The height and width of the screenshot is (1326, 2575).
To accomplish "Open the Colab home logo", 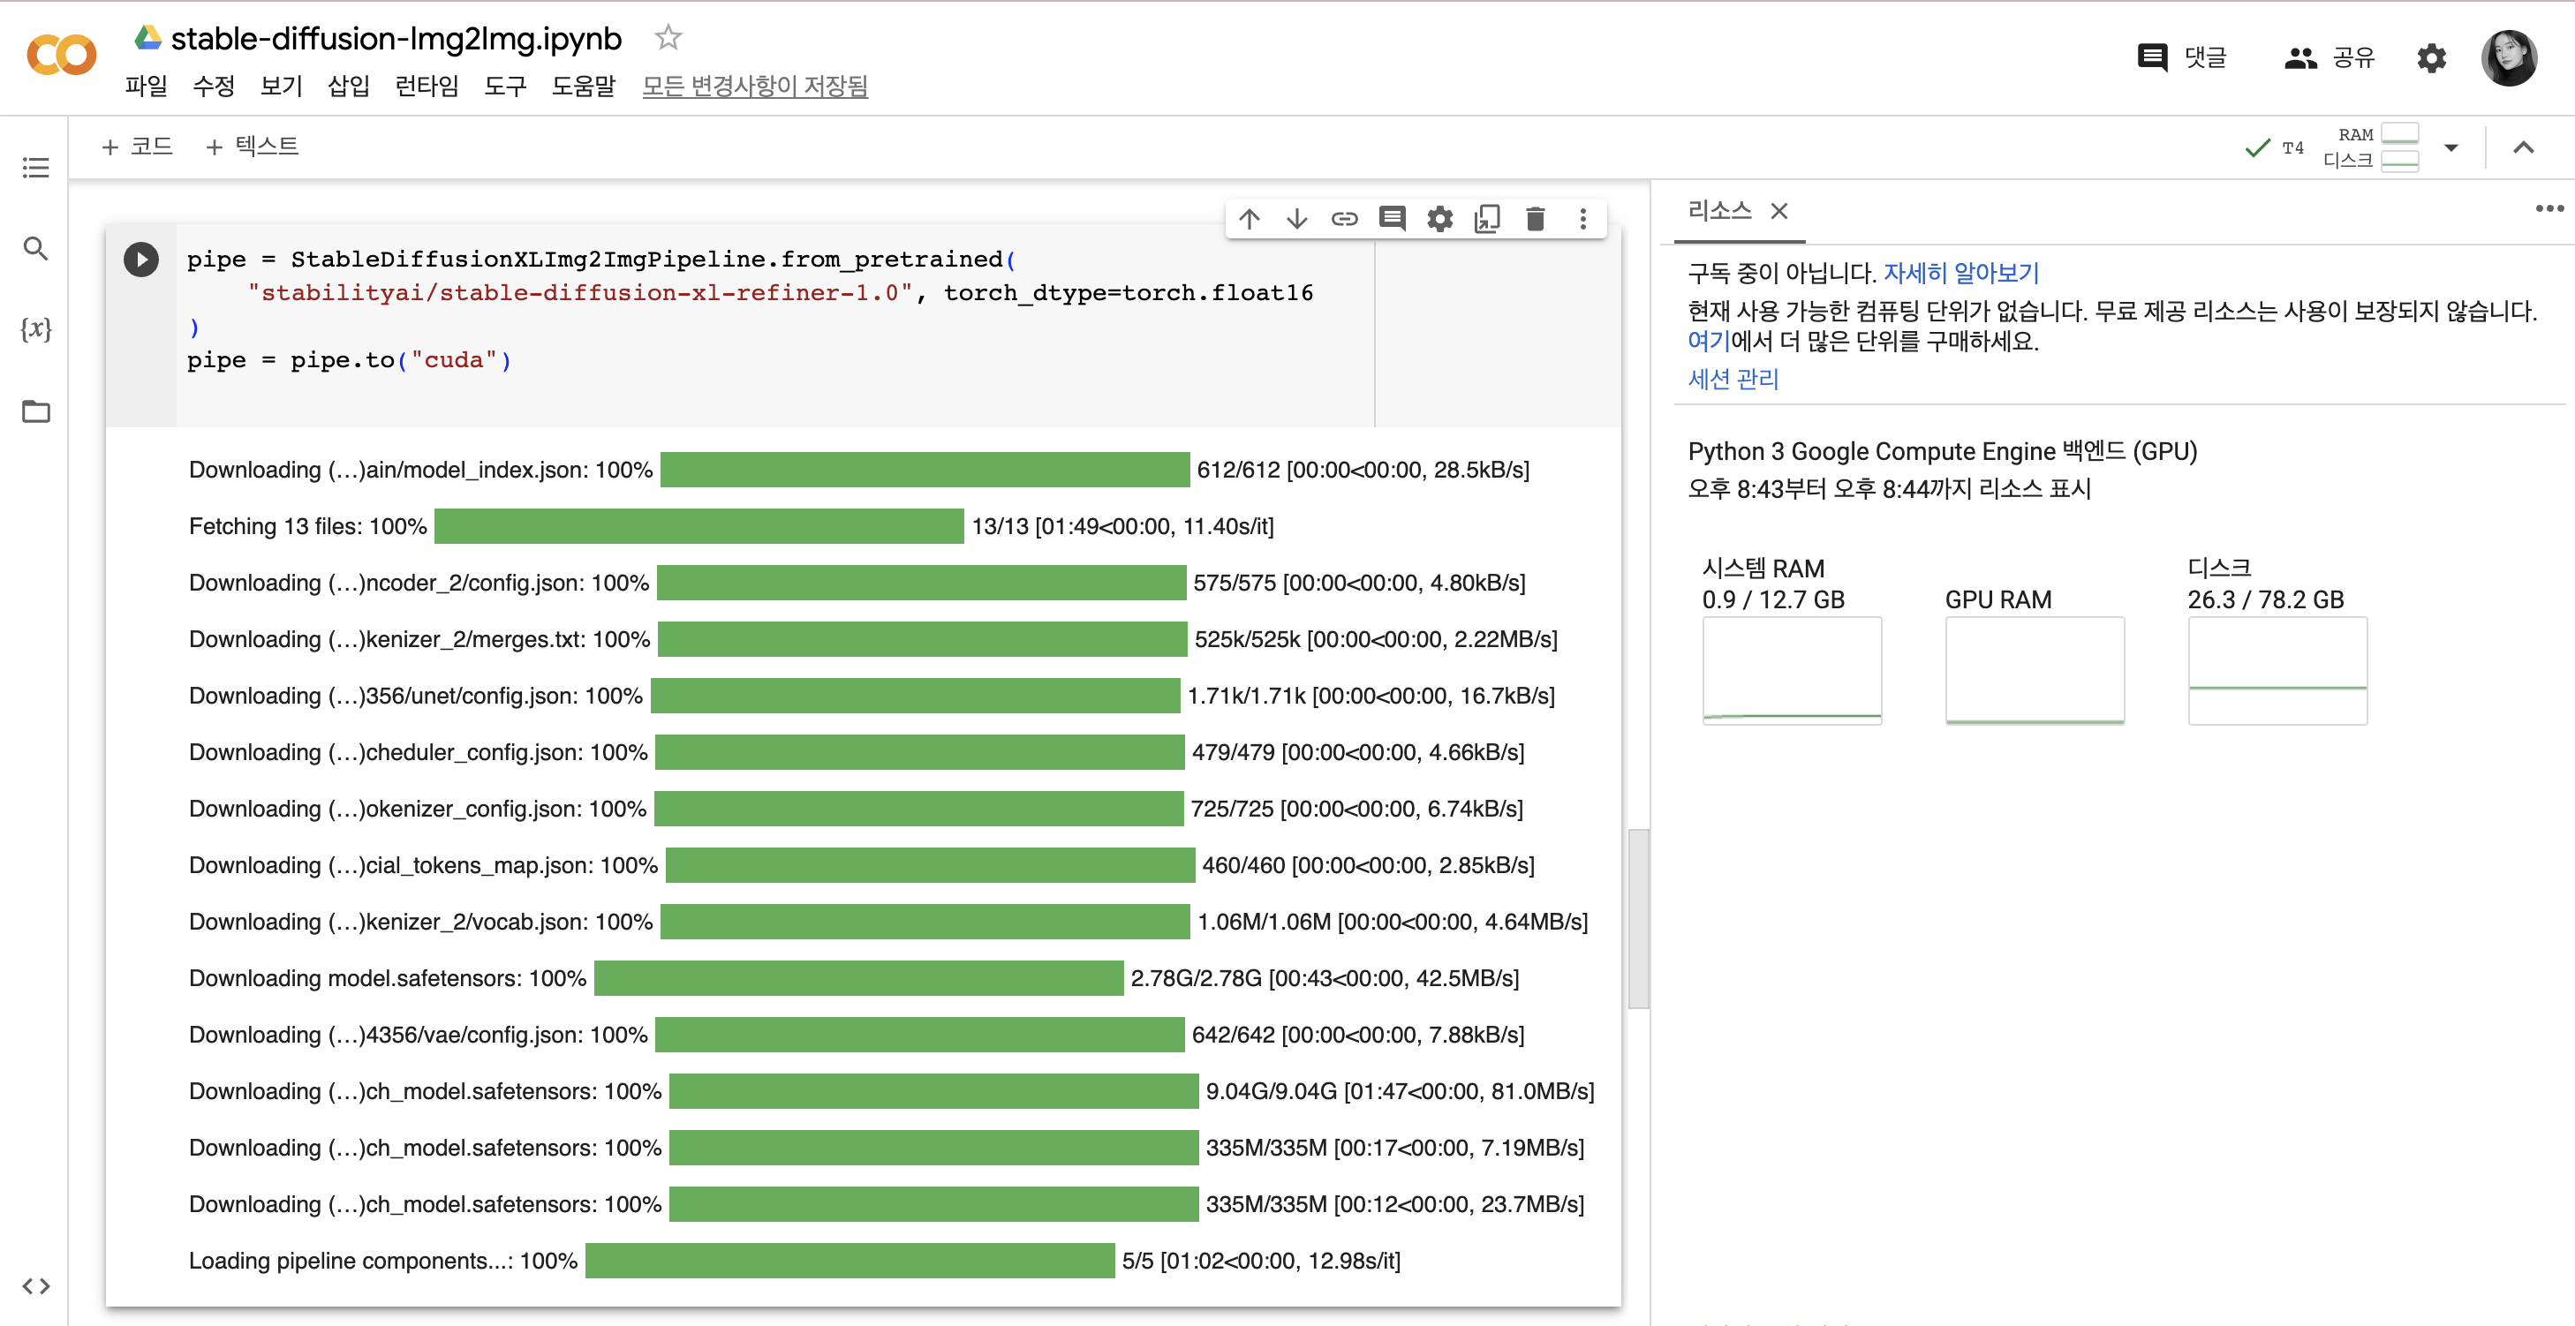I will pyautogui.click(x=61, y=55).
